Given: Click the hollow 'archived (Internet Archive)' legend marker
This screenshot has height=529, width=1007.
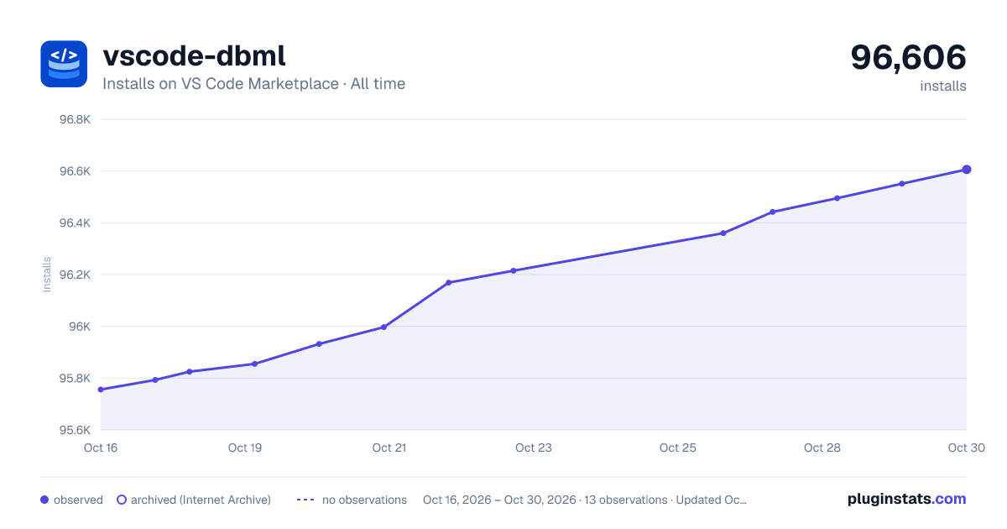Looking at the screenshot, I should pos(122,500).
